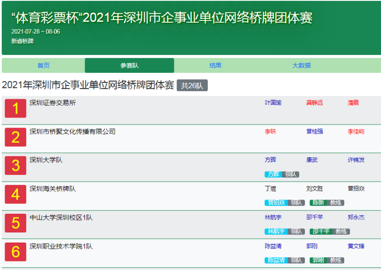381x270 pixels.
Task: Select the 参赛队 tab
Action: point(129,65)
